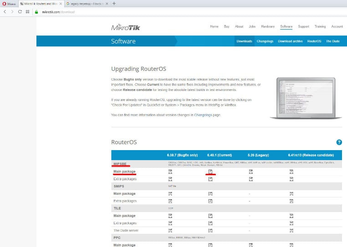This screenshot has height=247, width=347.
Task: Download TILE Extra packages 6.38.7 Bugfix
Action: tap(170, 223)
